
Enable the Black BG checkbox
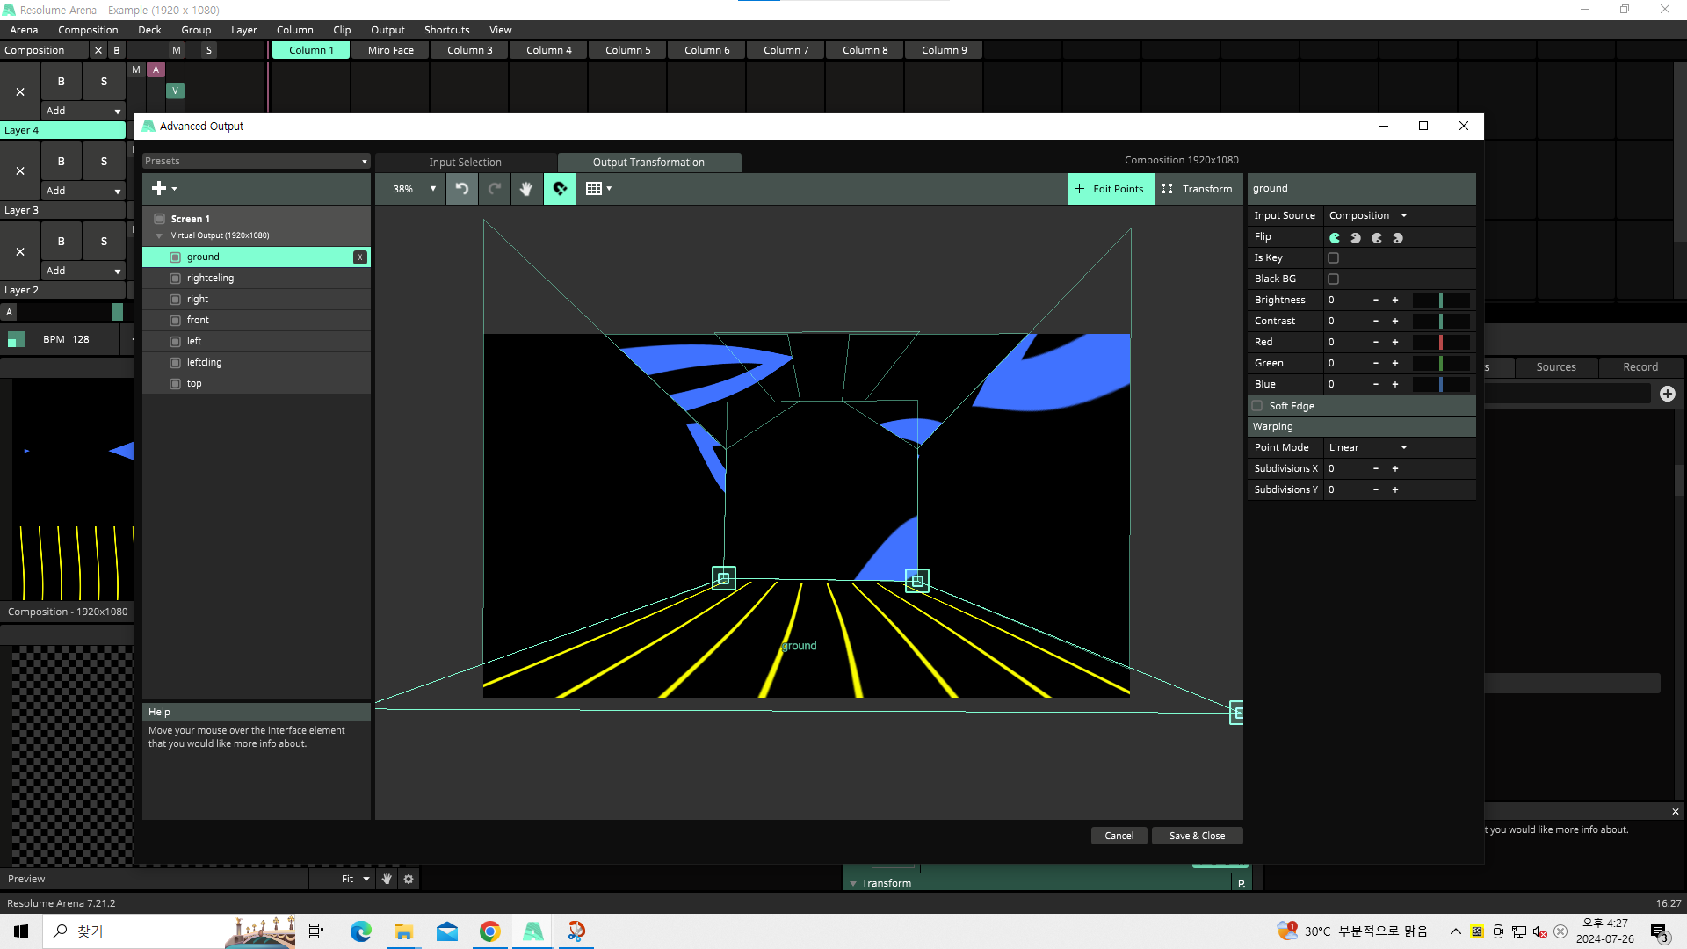pos(1333,279)
